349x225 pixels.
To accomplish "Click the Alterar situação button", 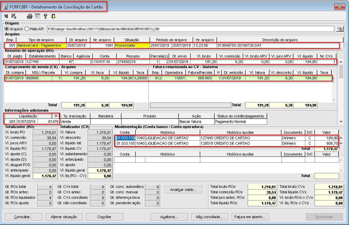I will [x=64, y=217].
